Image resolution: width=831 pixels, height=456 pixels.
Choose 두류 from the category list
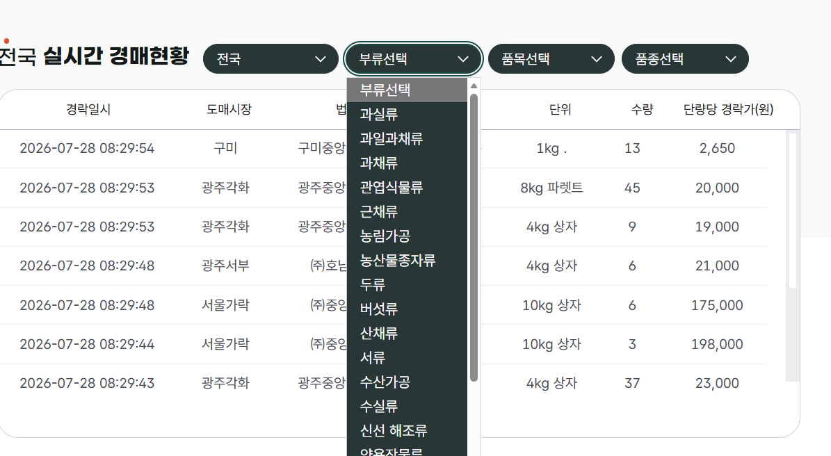click(x=407, y=285)
